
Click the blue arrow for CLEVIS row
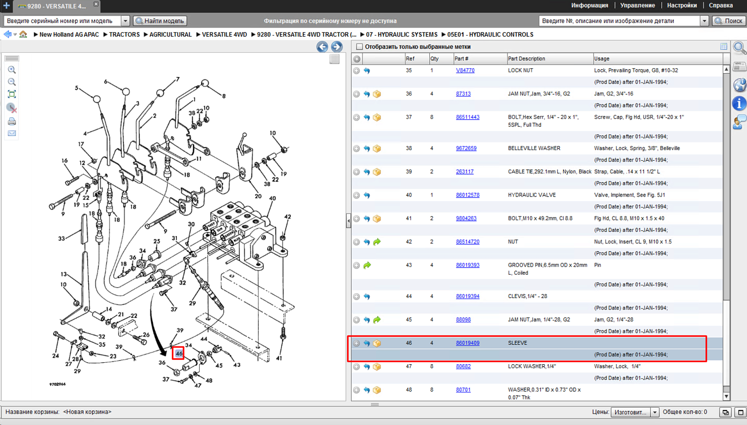(x=367, y=297)
